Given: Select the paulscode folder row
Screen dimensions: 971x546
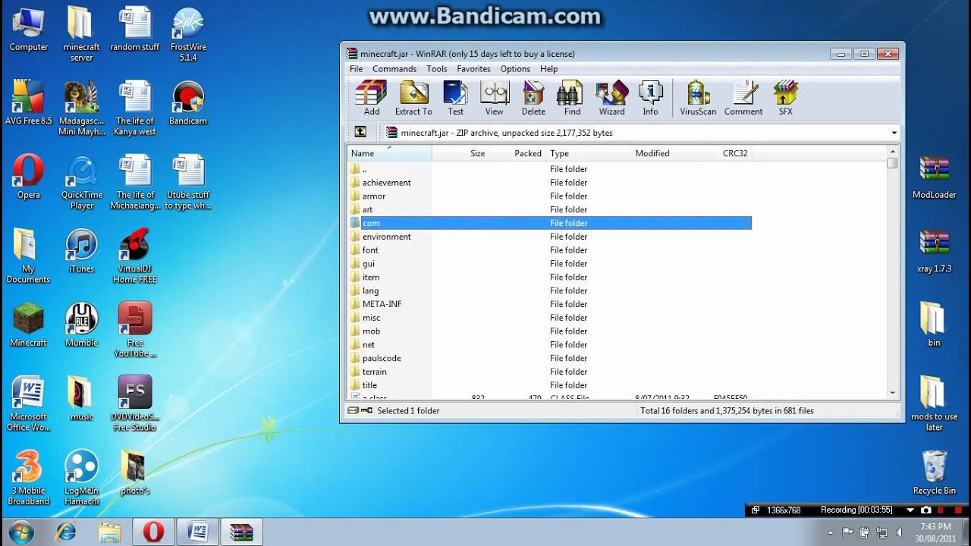Looking at the screenshot, I should coord(550,358).
